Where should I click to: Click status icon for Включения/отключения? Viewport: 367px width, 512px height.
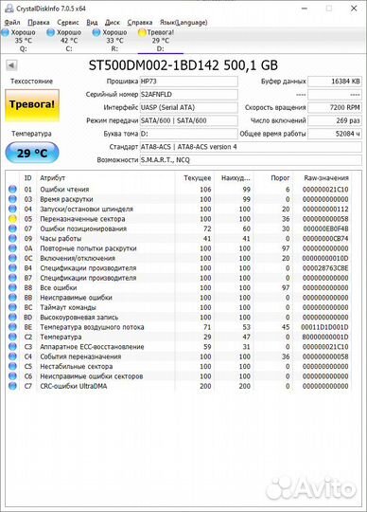click(12, 258)
